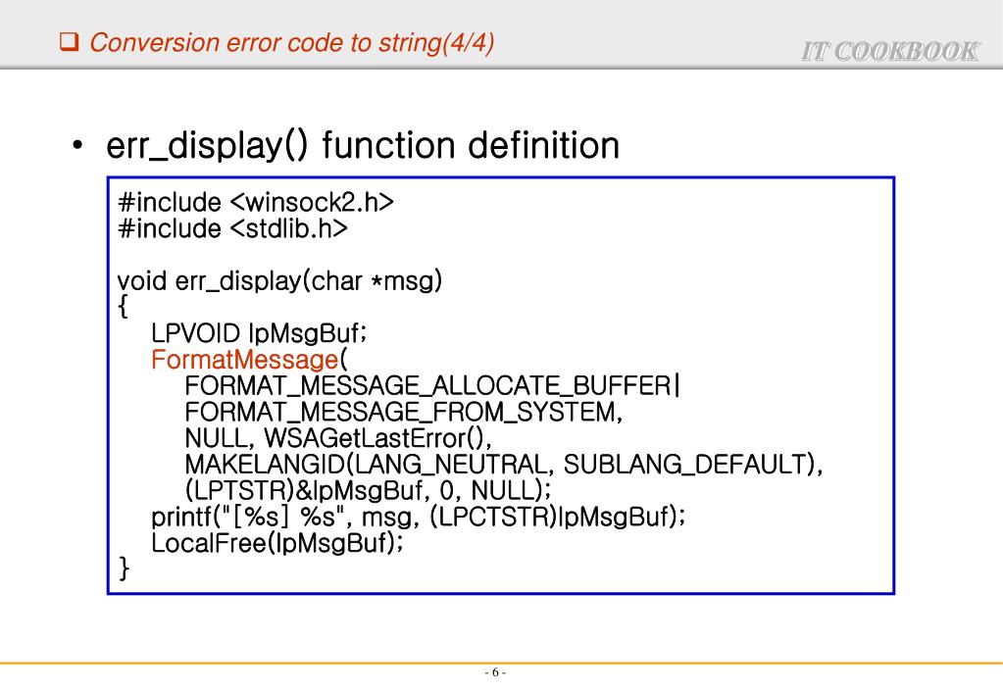Click the red square bullet before the title
The width and height of the screenshot is (1003, 694).
[69, 42]
